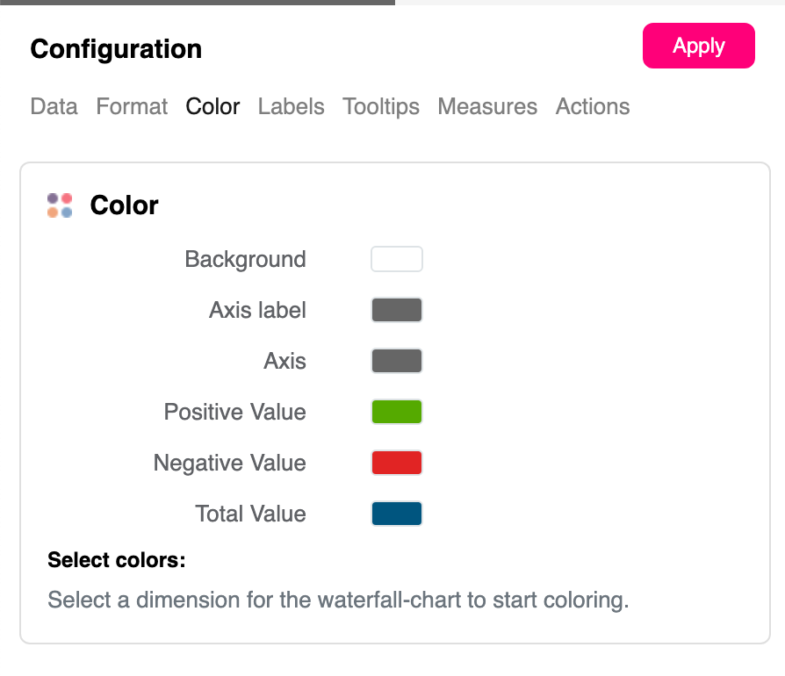Open the Format tab
This screenshot has width=785, height=676.
pyautogui.click(x=132, y=107)
